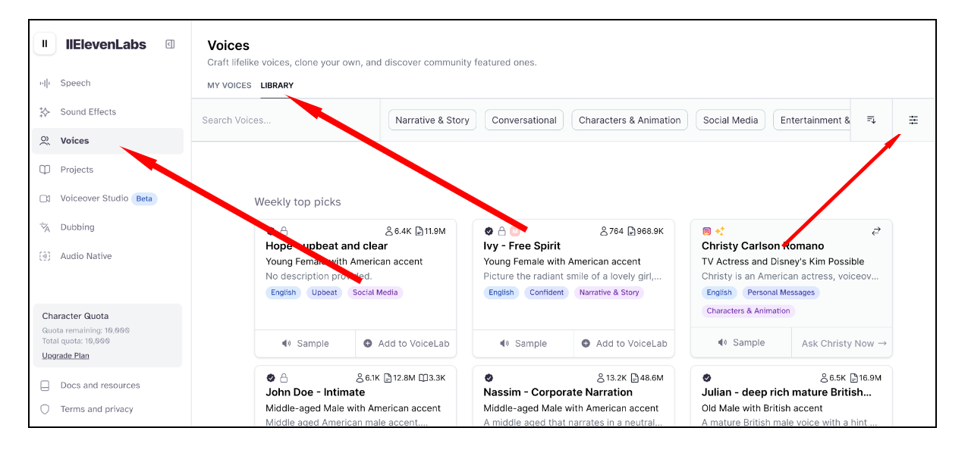971x456 pixels.
Task: Open the filter sliders icon
Action: click(x=913, y=120)
